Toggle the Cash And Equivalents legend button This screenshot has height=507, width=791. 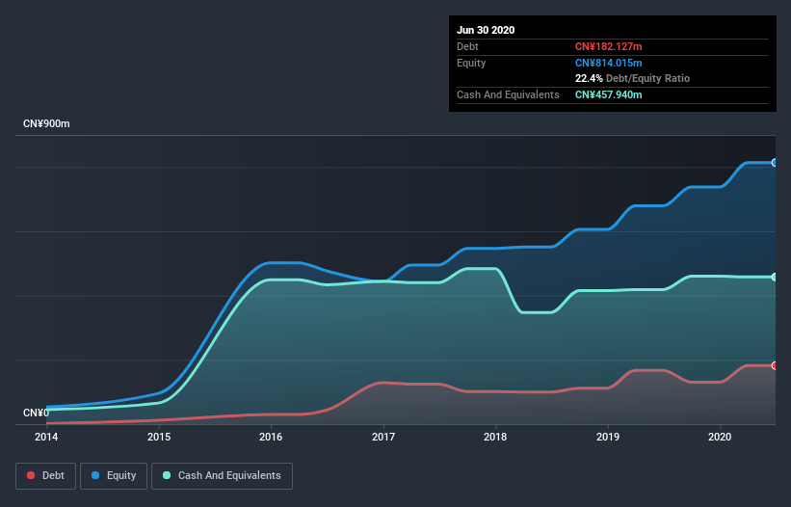222,476
